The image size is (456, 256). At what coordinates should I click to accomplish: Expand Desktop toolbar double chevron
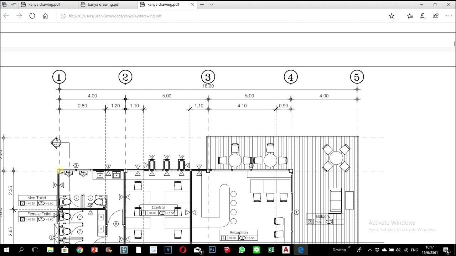pos(349,247)
